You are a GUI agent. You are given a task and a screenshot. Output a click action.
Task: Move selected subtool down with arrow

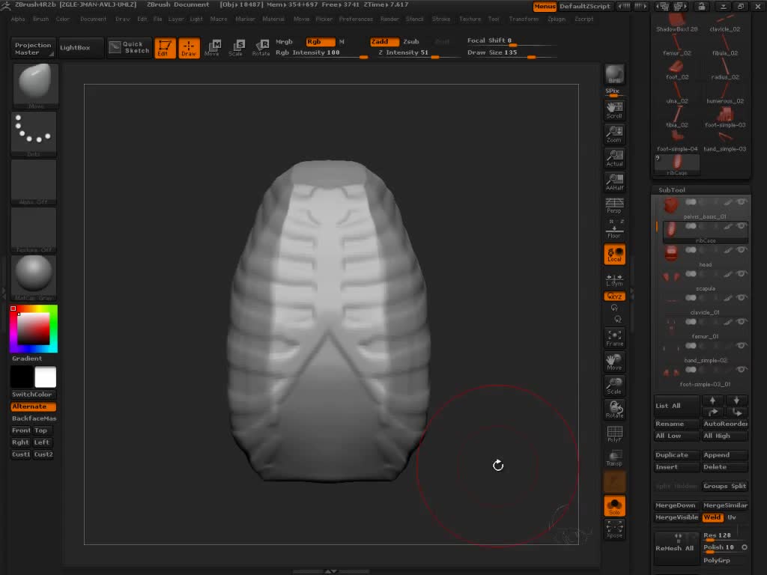(x=737, y=401)
